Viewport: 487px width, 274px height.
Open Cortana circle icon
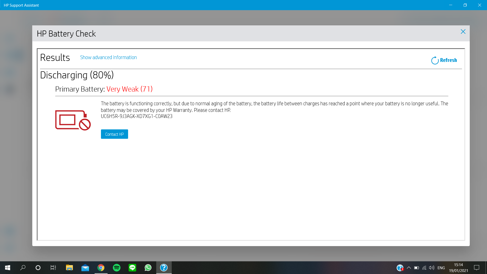(38, 268)
